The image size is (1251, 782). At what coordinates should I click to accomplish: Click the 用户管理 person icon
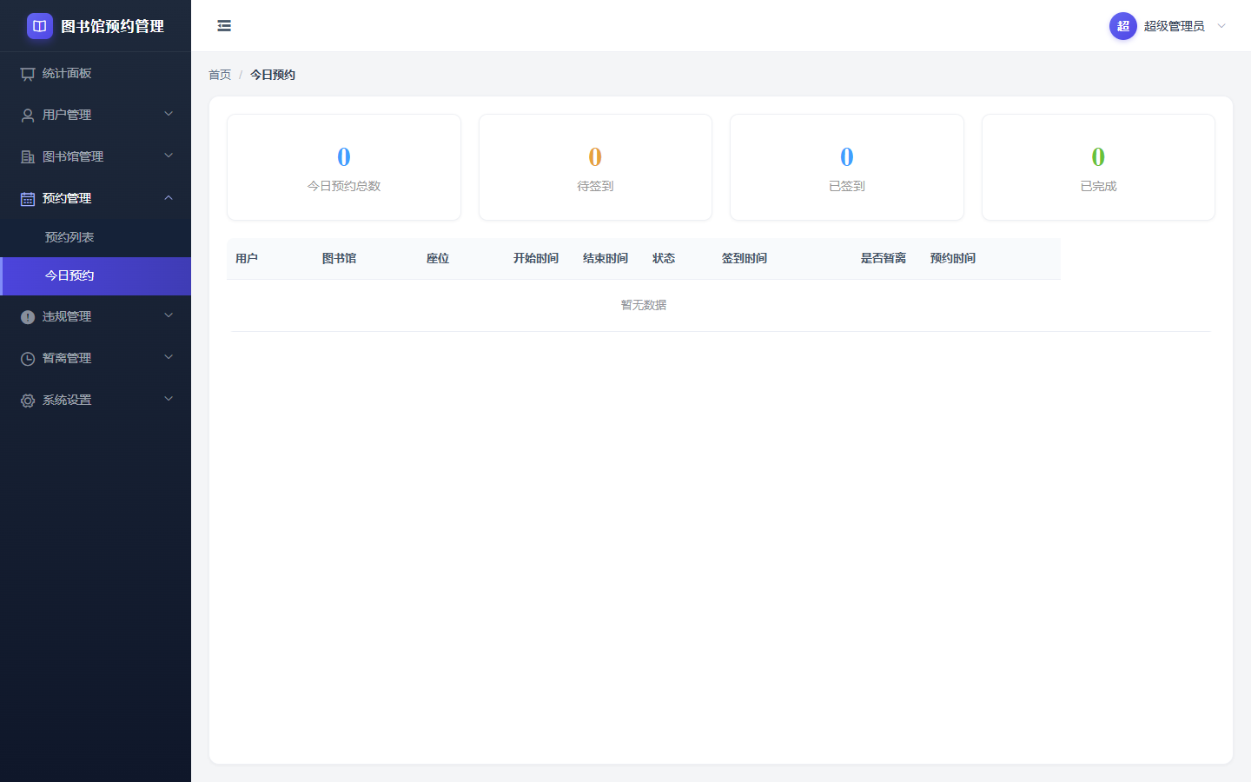28,116
